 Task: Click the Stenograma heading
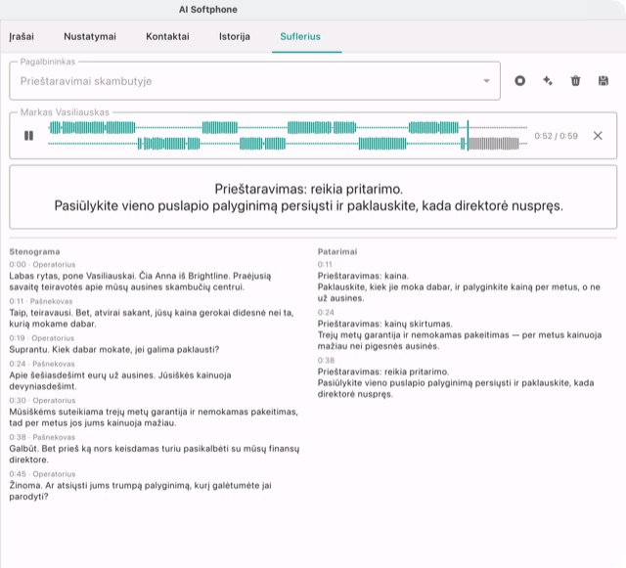tap(35, 252)
